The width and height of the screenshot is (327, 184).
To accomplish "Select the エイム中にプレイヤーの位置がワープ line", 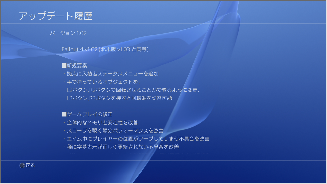I will (136, 139).
